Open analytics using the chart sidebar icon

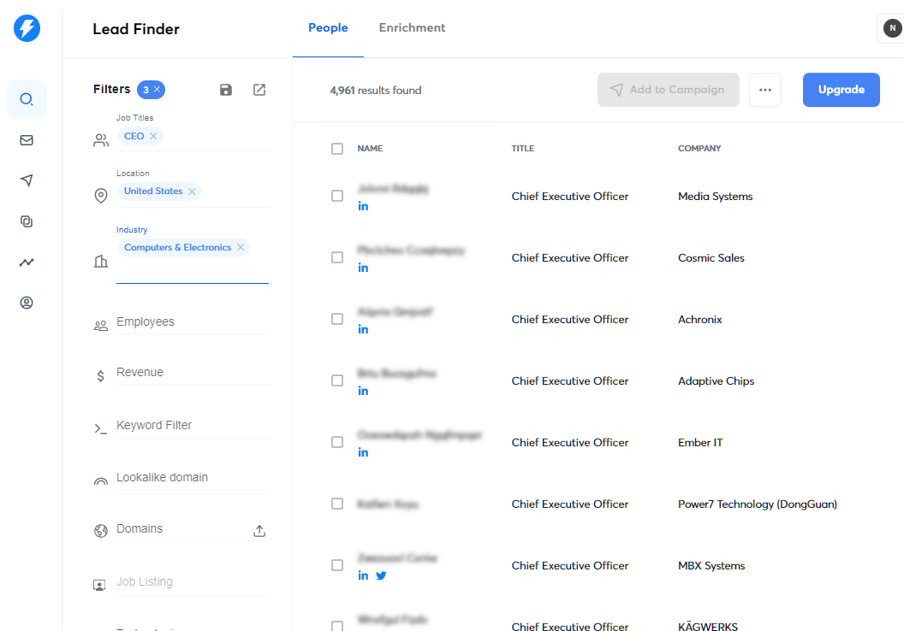(x=27, y=262)
